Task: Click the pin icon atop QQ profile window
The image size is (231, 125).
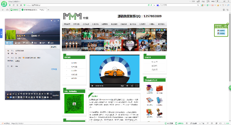Action: coord(51,21)
